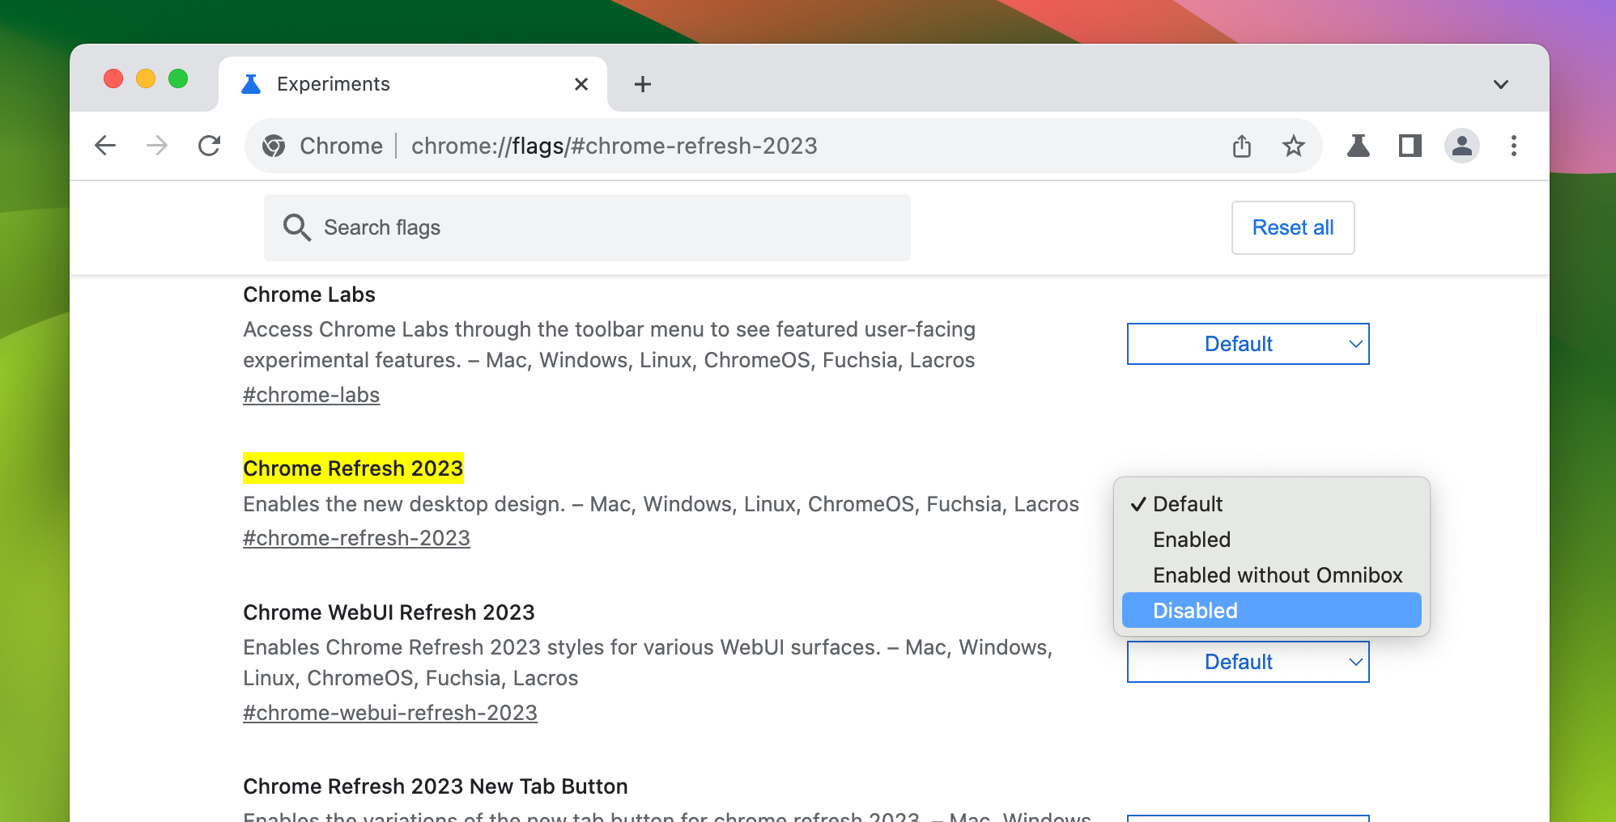Reload the page with the refresh icon
This screenshot has height=822, width=1616.
pos(210,146)
